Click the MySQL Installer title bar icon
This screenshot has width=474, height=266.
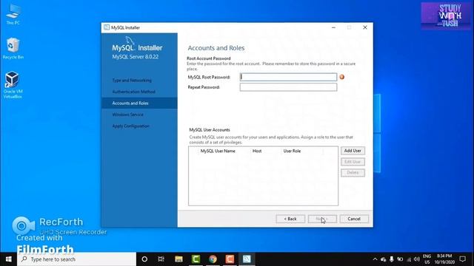pos(107,27)
